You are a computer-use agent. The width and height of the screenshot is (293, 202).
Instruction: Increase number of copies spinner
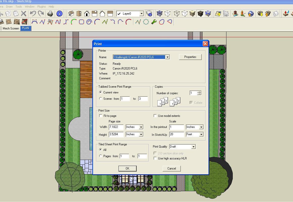click(199, 92)
